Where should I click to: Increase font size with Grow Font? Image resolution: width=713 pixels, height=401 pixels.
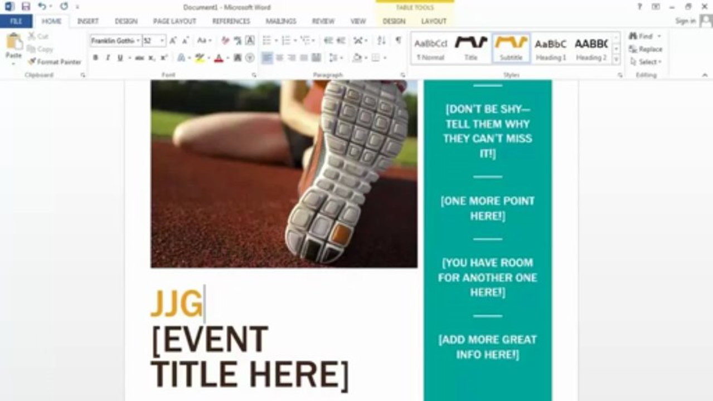[x=173, y=41]
